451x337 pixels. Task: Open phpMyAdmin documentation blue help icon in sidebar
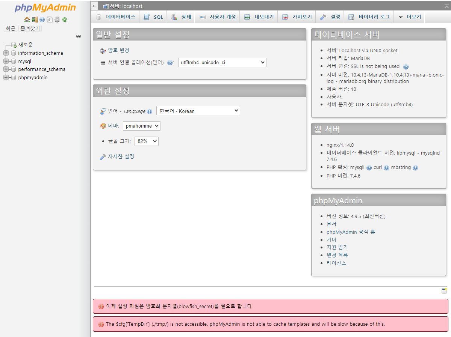pyautogui.click(x=42, y=20)
